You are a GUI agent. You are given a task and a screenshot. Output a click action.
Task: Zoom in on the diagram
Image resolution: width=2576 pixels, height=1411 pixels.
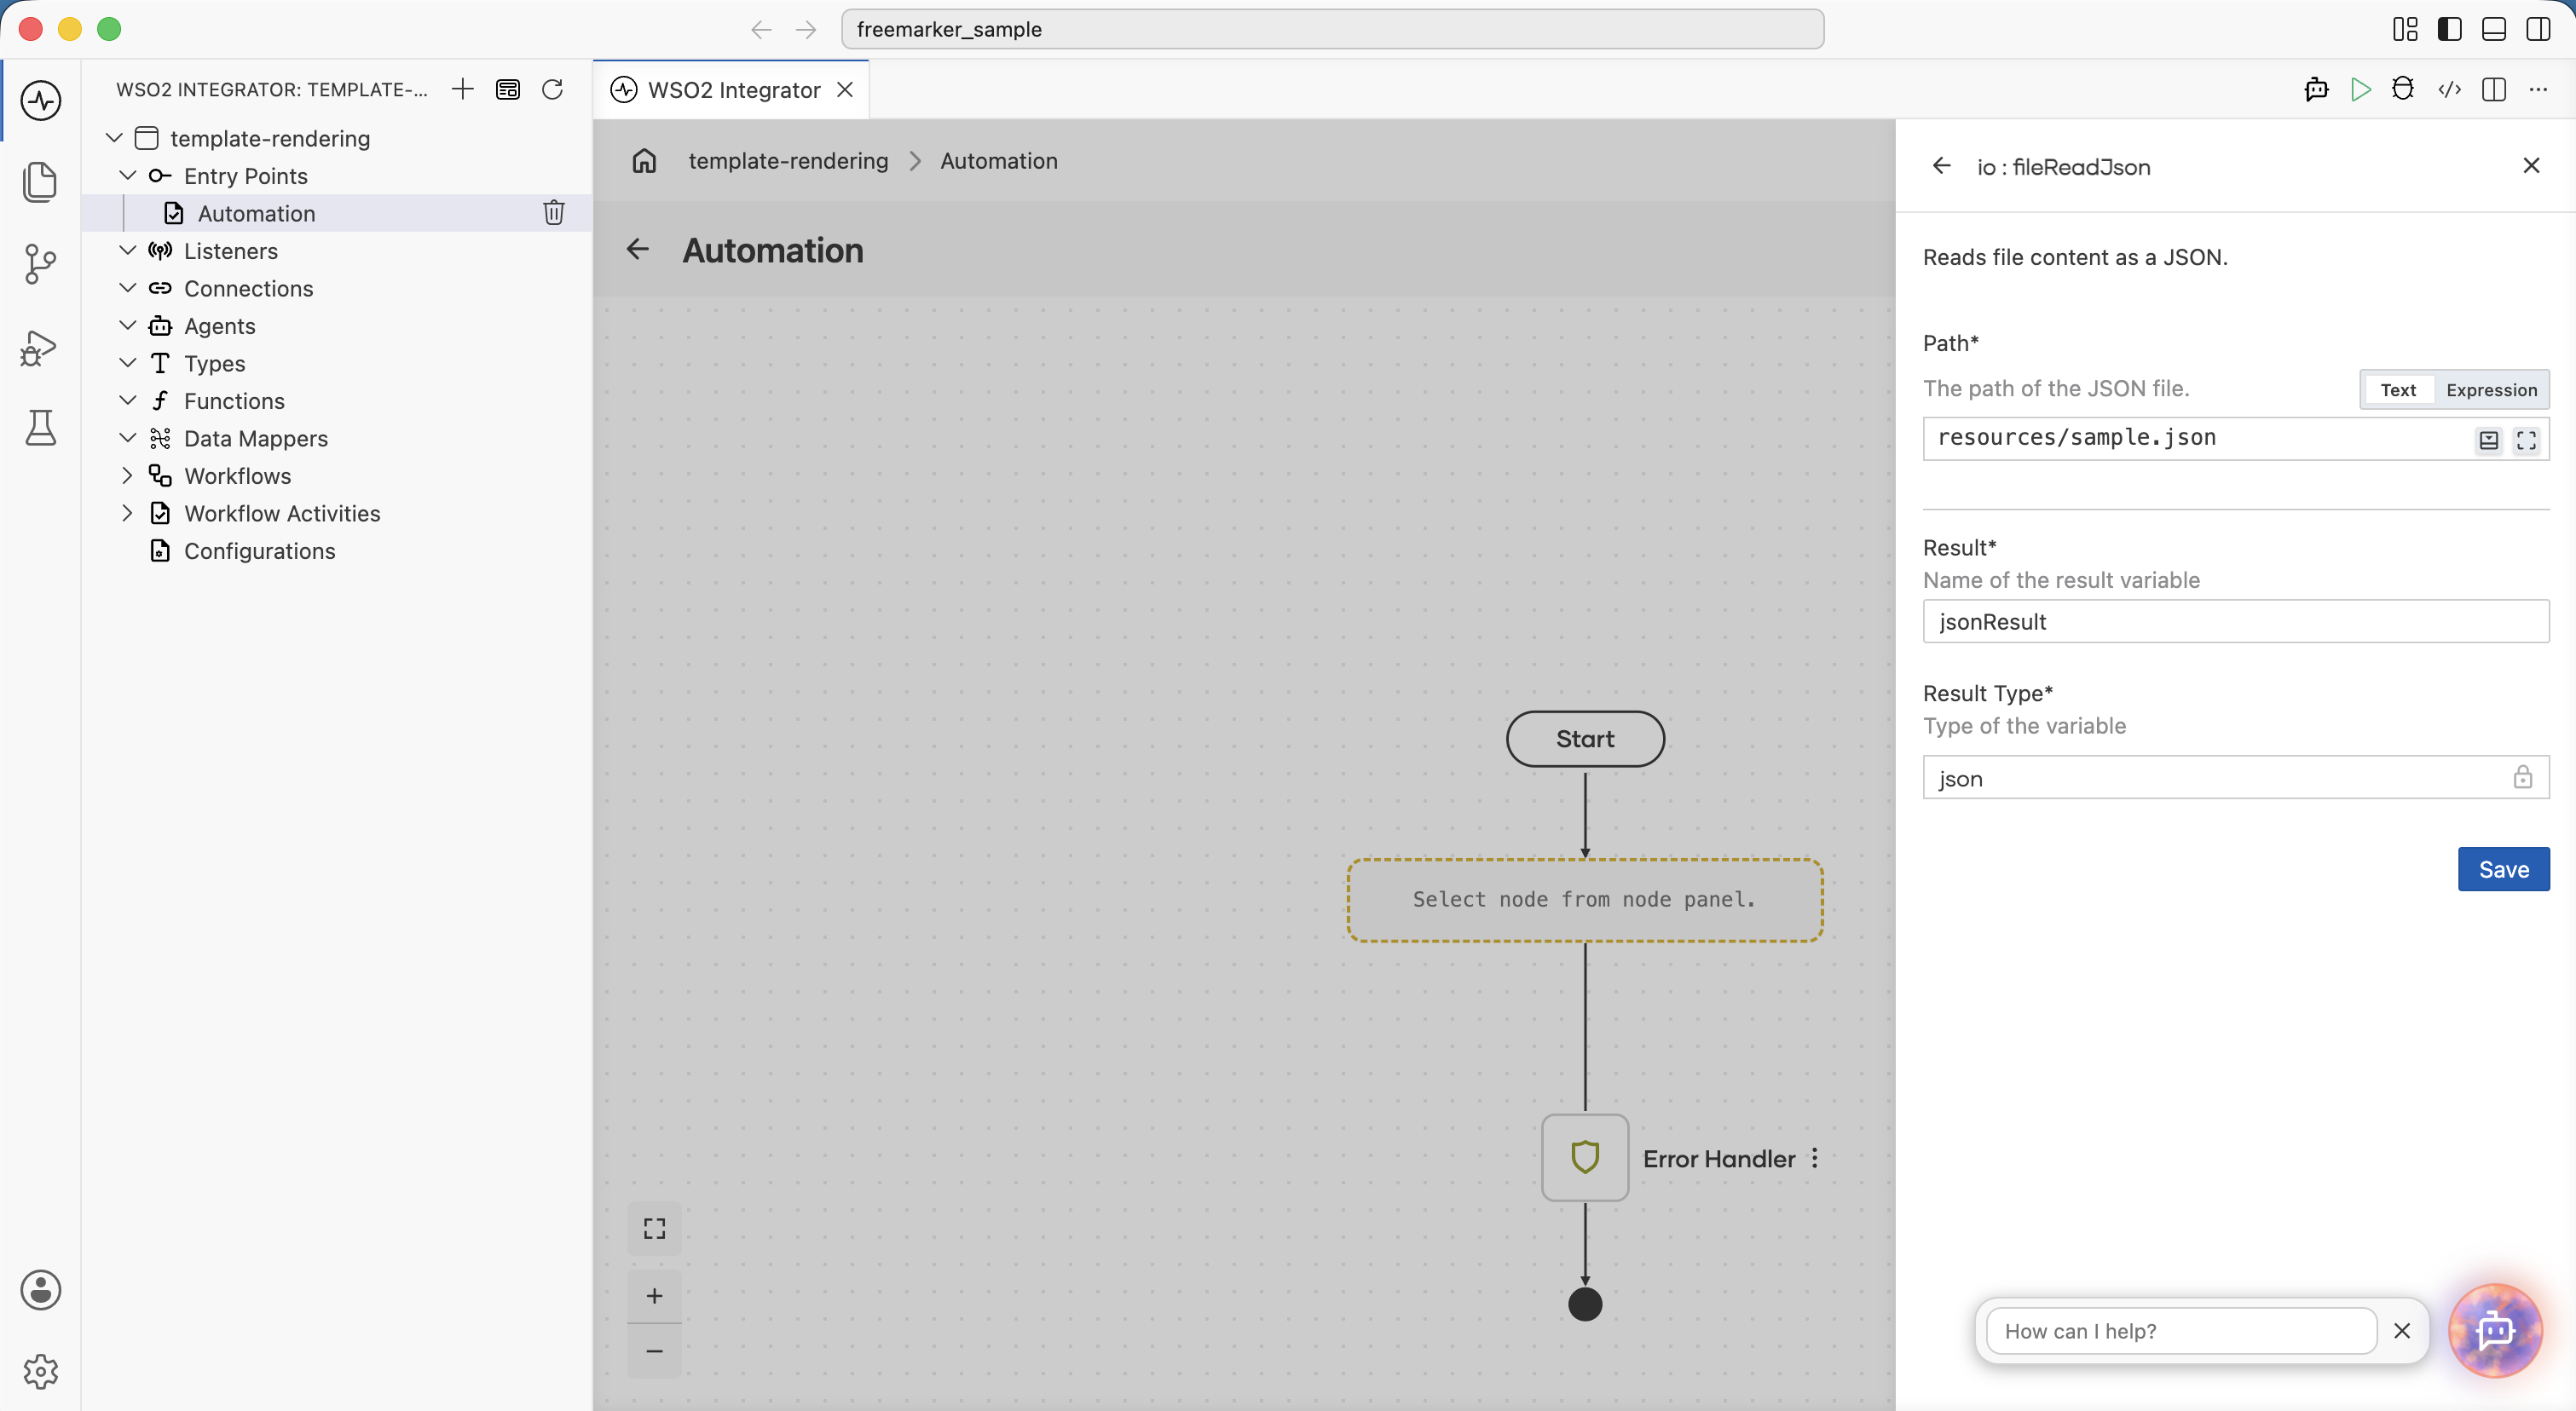654,1296
